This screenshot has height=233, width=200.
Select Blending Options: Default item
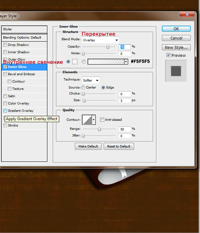tap(24, 37)
